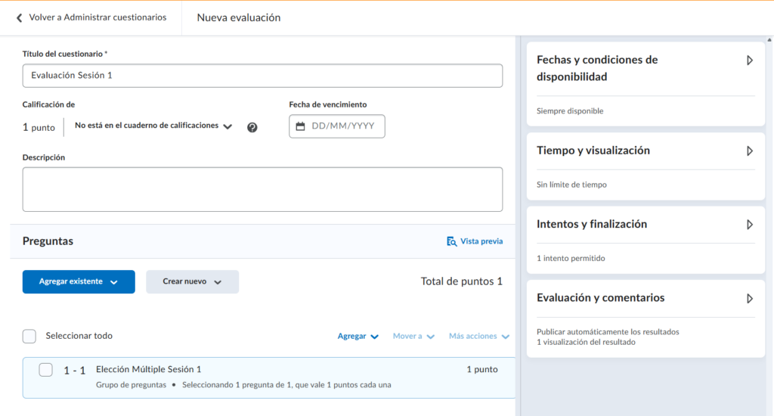The image size is (774, 416).
Task: Open the Crear nuevo dropdown
Action: (192, 281)
